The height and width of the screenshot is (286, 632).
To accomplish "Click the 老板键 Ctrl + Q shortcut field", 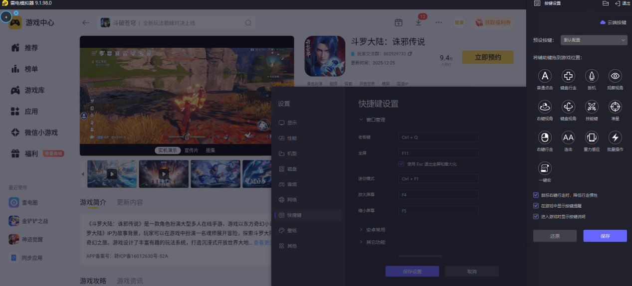I will coord(438,137).
